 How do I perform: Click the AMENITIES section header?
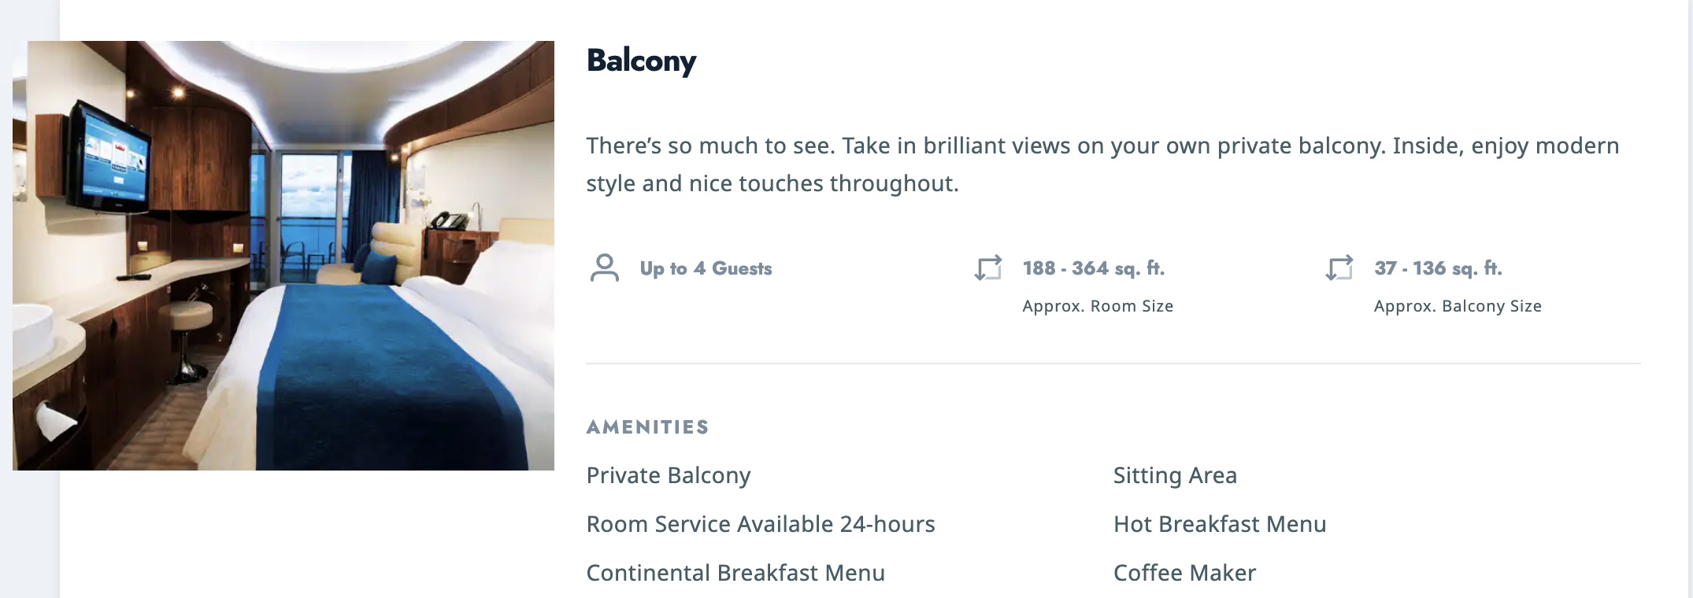click(x=647, y=427)
